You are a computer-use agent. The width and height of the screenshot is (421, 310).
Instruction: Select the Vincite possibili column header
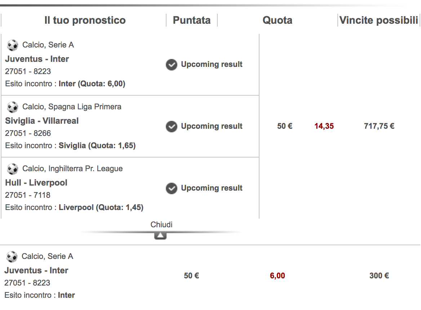tap(378, 20)
